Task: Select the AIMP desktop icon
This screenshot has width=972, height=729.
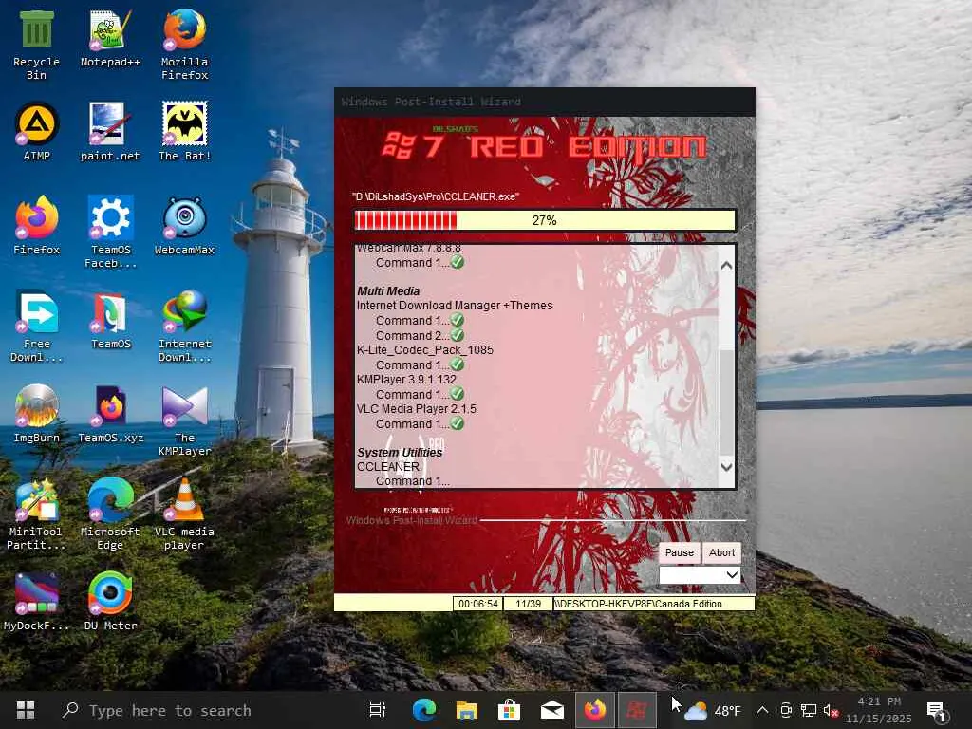Action: click(x=37, y=132)
